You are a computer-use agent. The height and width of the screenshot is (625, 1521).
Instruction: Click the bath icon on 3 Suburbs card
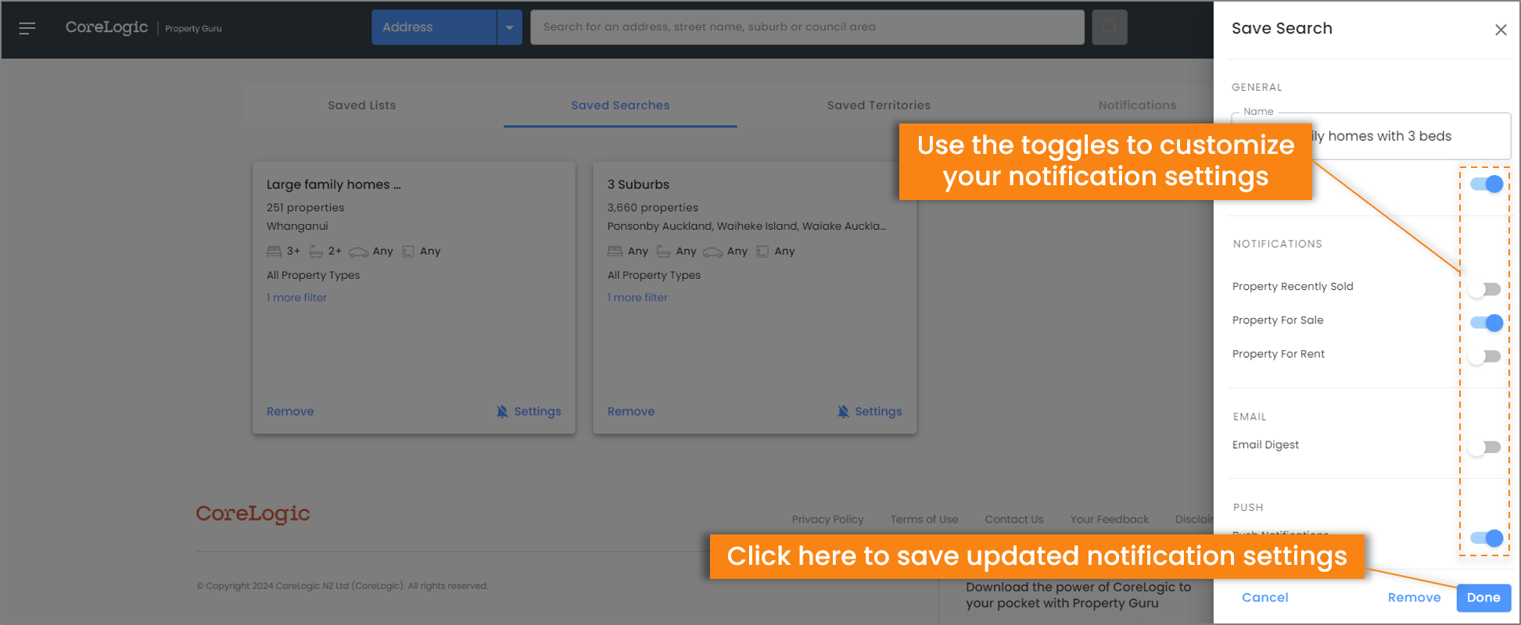coord(663,252)
